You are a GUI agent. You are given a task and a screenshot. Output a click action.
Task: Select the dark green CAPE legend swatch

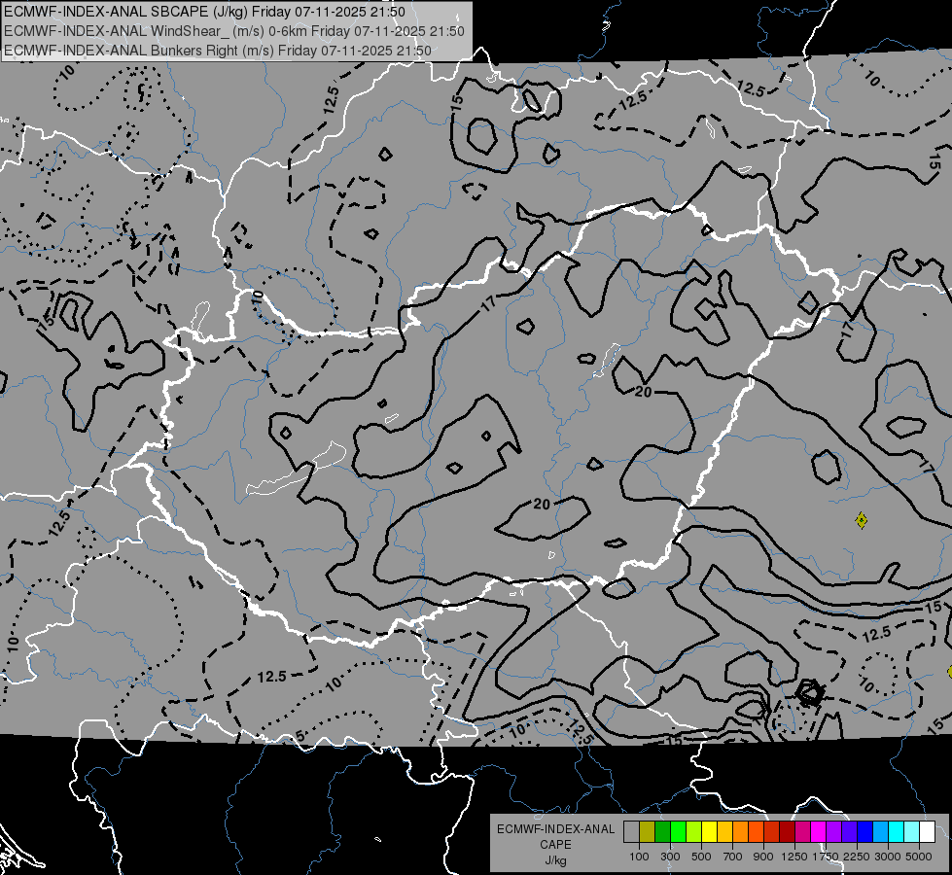click(662, 832)
